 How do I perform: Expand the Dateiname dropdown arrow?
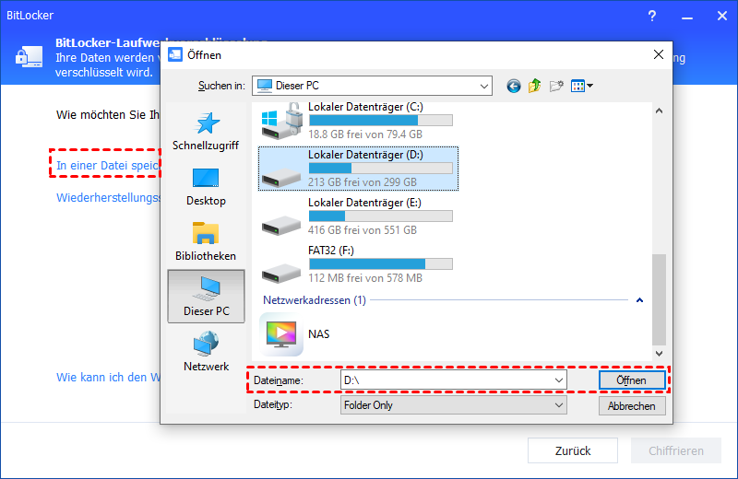(x=559, y=380)
